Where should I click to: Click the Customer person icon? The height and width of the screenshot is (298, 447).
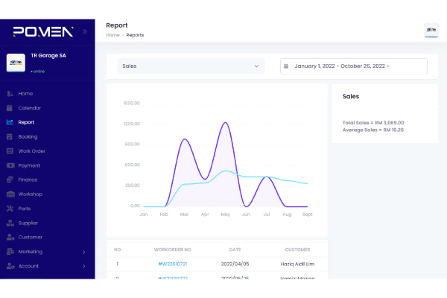point(10,237)
